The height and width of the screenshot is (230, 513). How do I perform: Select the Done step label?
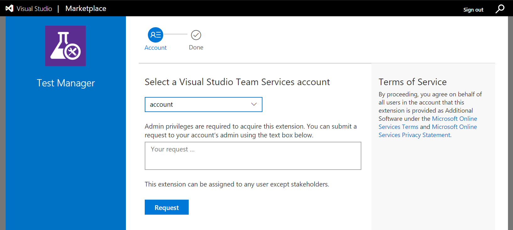(196, 47)
